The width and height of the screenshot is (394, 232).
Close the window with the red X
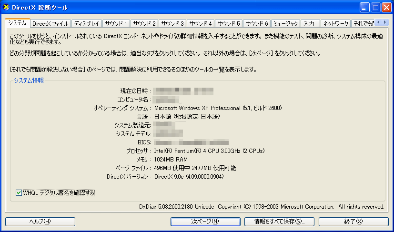point(386,8)
